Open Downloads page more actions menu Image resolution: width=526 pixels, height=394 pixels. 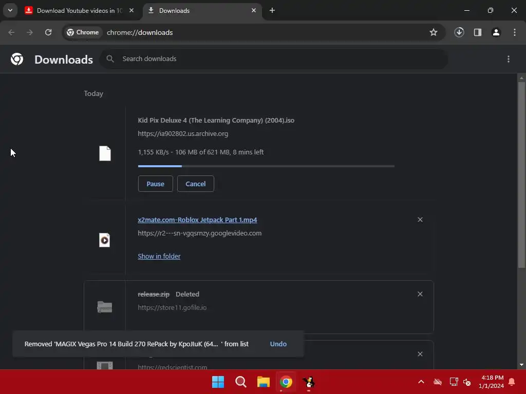(x=509, y=59)
